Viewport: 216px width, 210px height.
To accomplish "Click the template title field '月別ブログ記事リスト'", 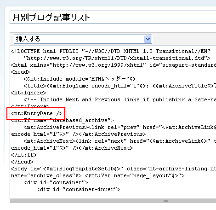I will coord(113,17).
